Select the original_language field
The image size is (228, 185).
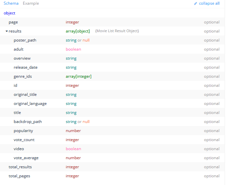30,104
